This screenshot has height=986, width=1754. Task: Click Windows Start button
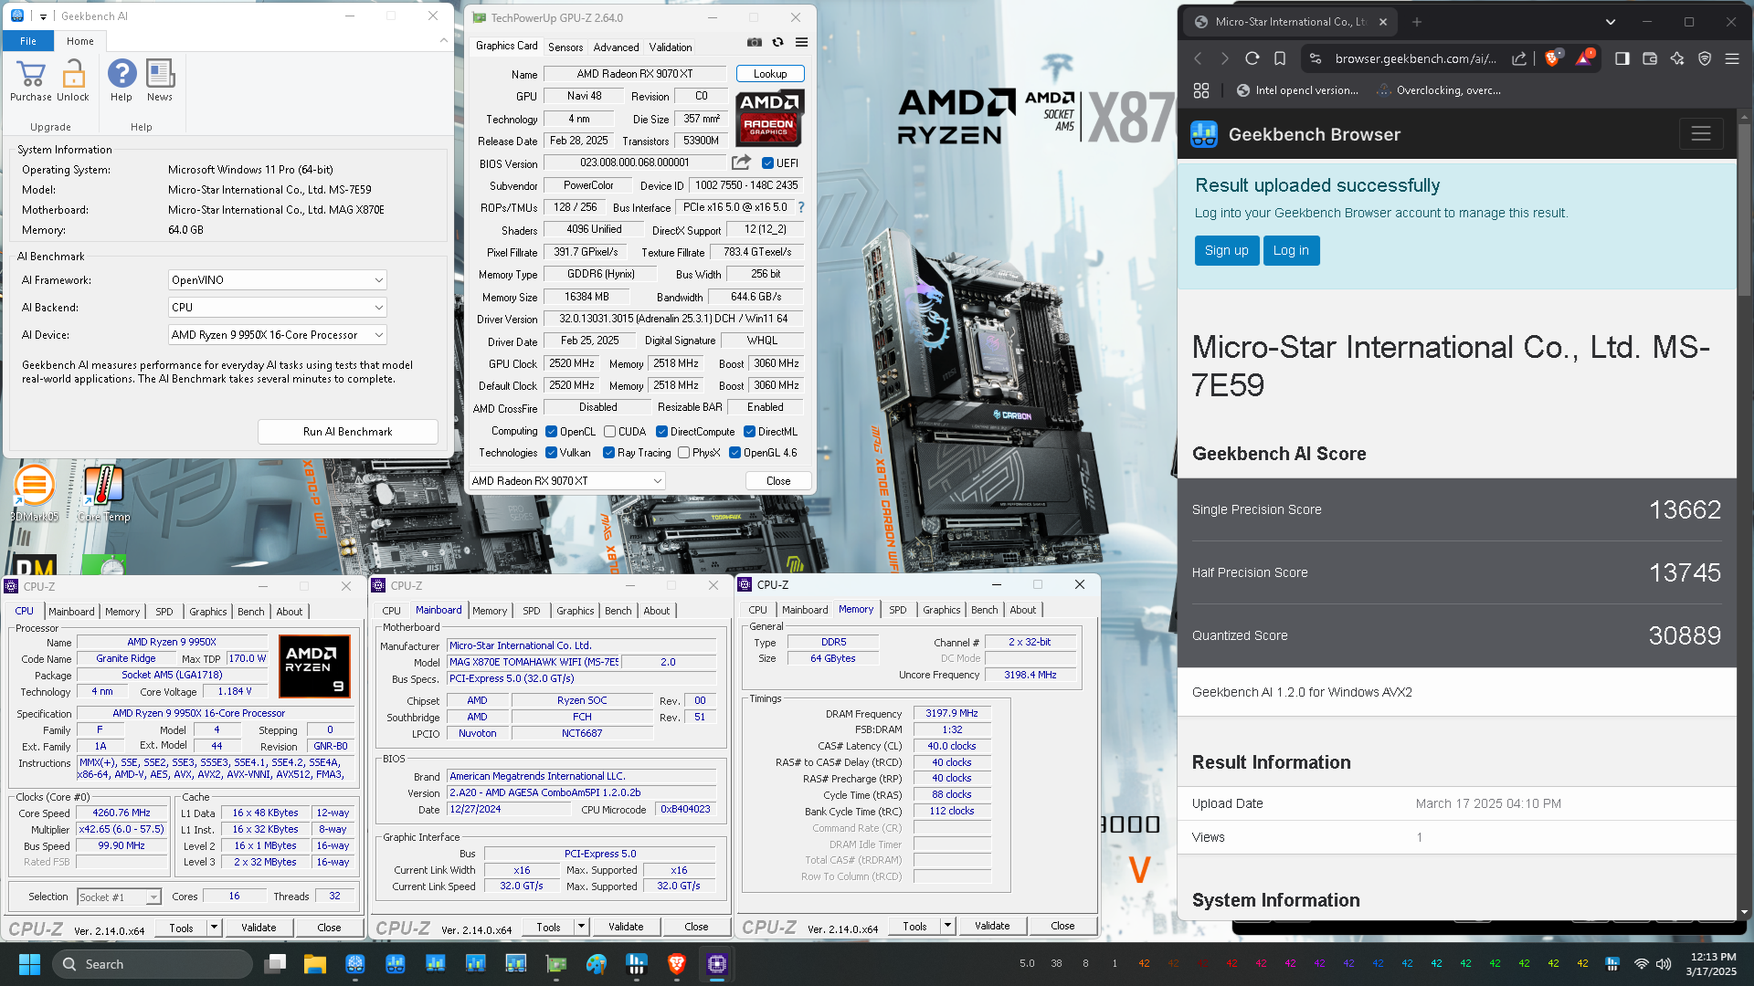[29, 964]
